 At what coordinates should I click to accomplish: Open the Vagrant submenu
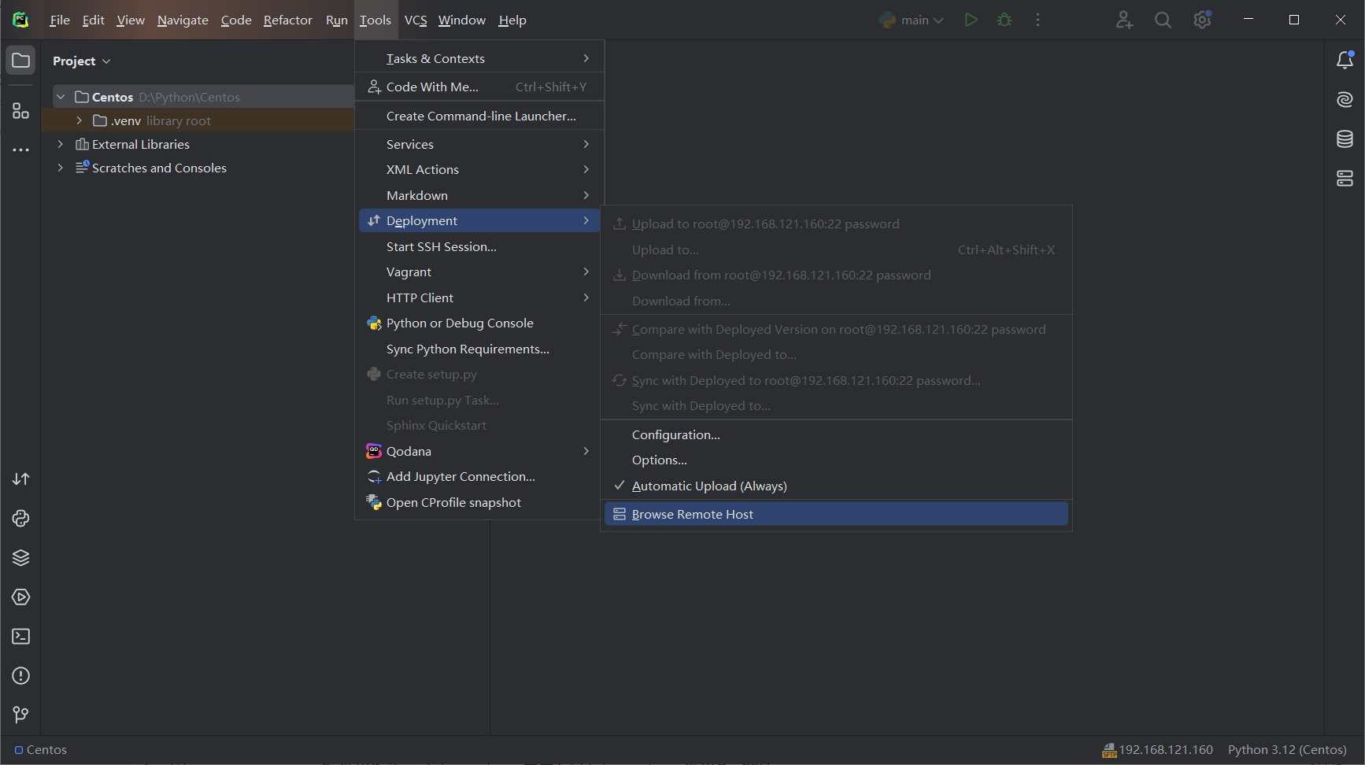pyautogui.click(x=479, y=272)
